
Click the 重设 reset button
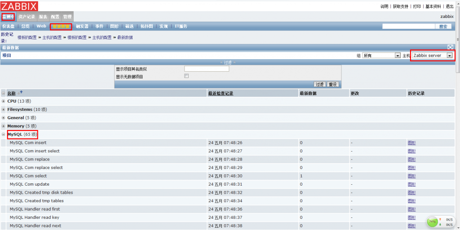click(333, 84)
